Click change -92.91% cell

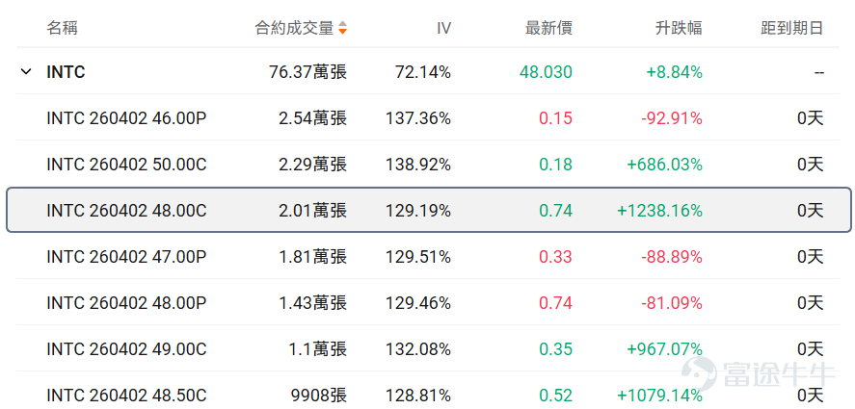click(x=672, y=118)
